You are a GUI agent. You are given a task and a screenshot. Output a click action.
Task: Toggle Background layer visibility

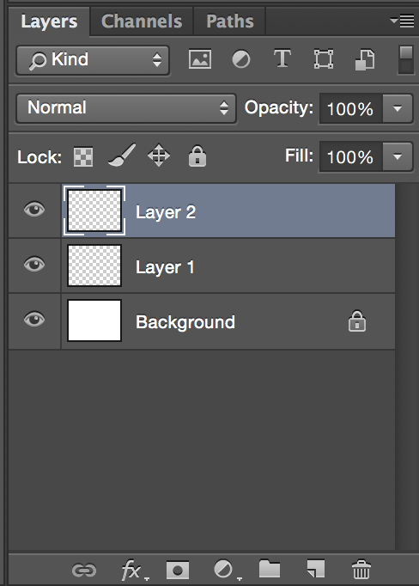click(34, 320)
